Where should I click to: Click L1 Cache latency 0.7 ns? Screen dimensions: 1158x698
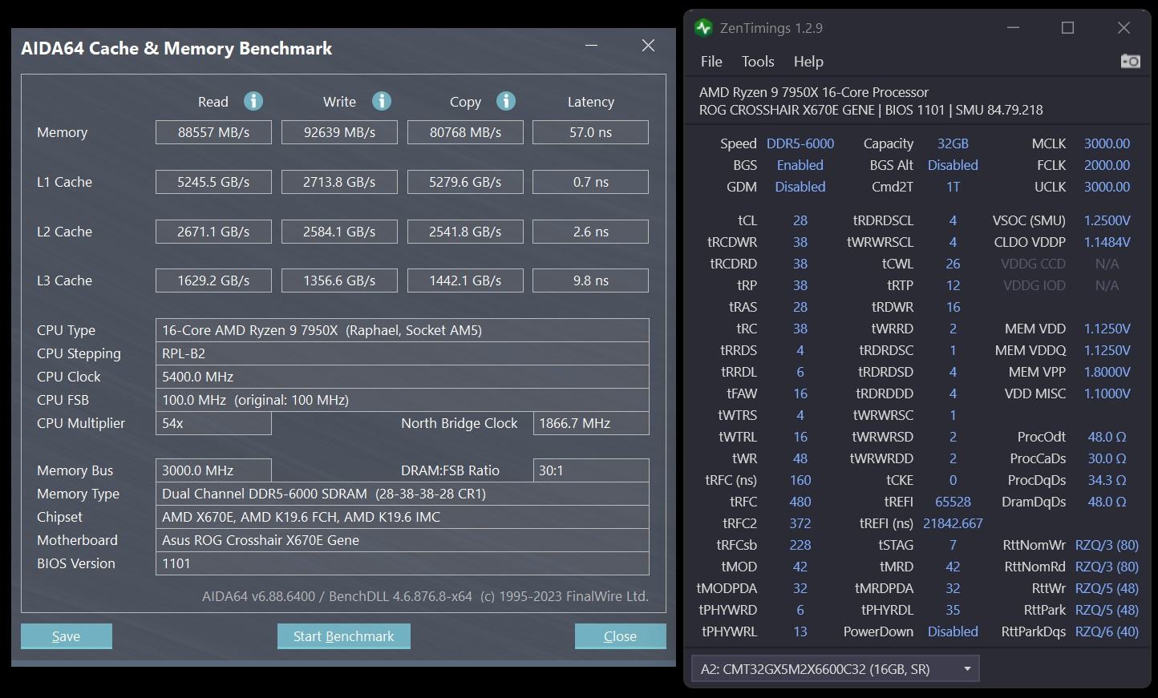click(590, 182)
